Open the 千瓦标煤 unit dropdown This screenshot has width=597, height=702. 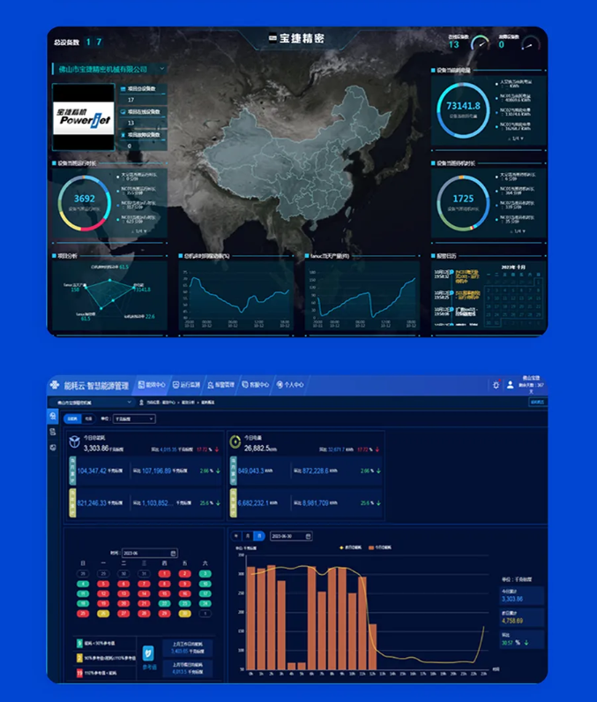[134, 417]
